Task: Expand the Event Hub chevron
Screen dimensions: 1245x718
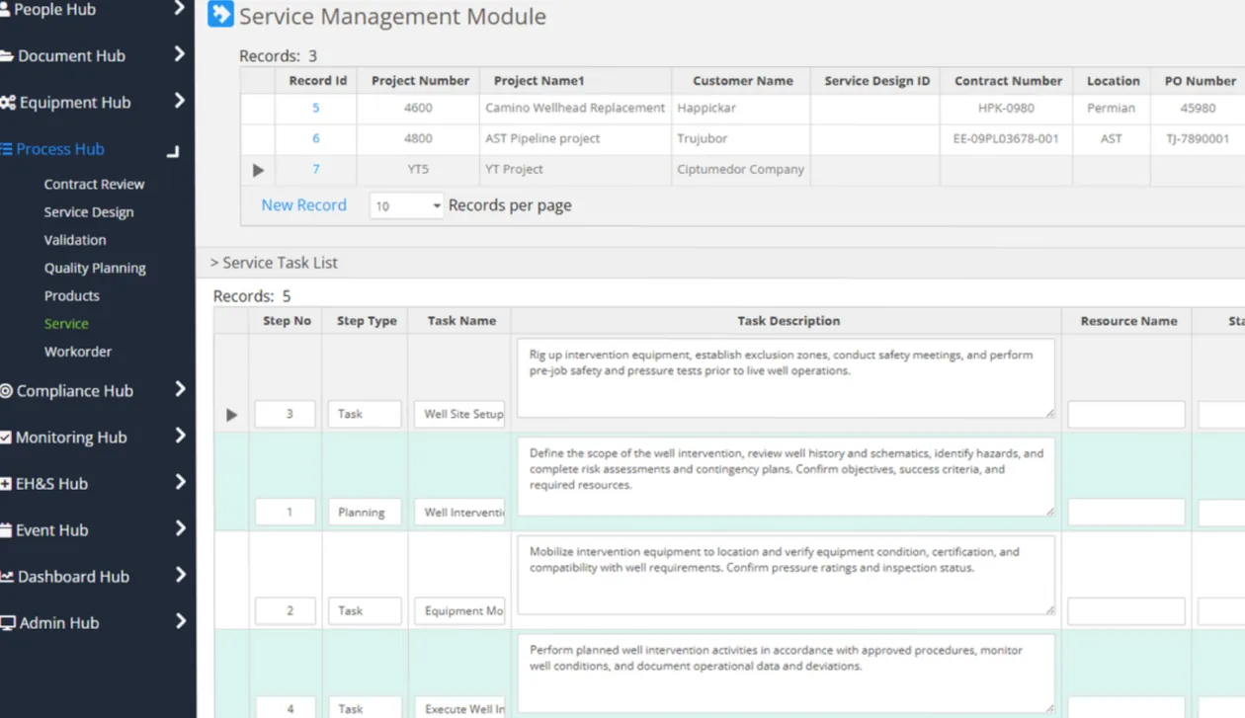Action: point(180,528)
